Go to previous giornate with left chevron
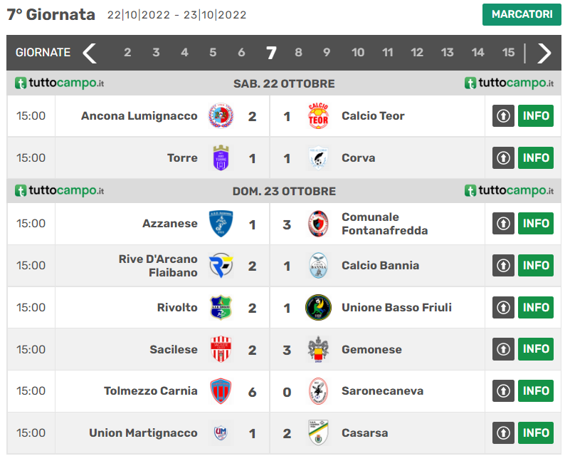Viewport: 570px width, 461px height. tap(89, 53)
